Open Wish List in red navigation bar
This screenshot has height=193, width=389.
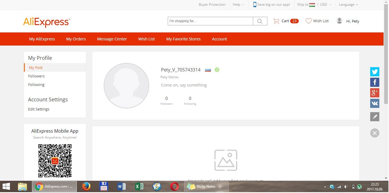coord(147,39)
